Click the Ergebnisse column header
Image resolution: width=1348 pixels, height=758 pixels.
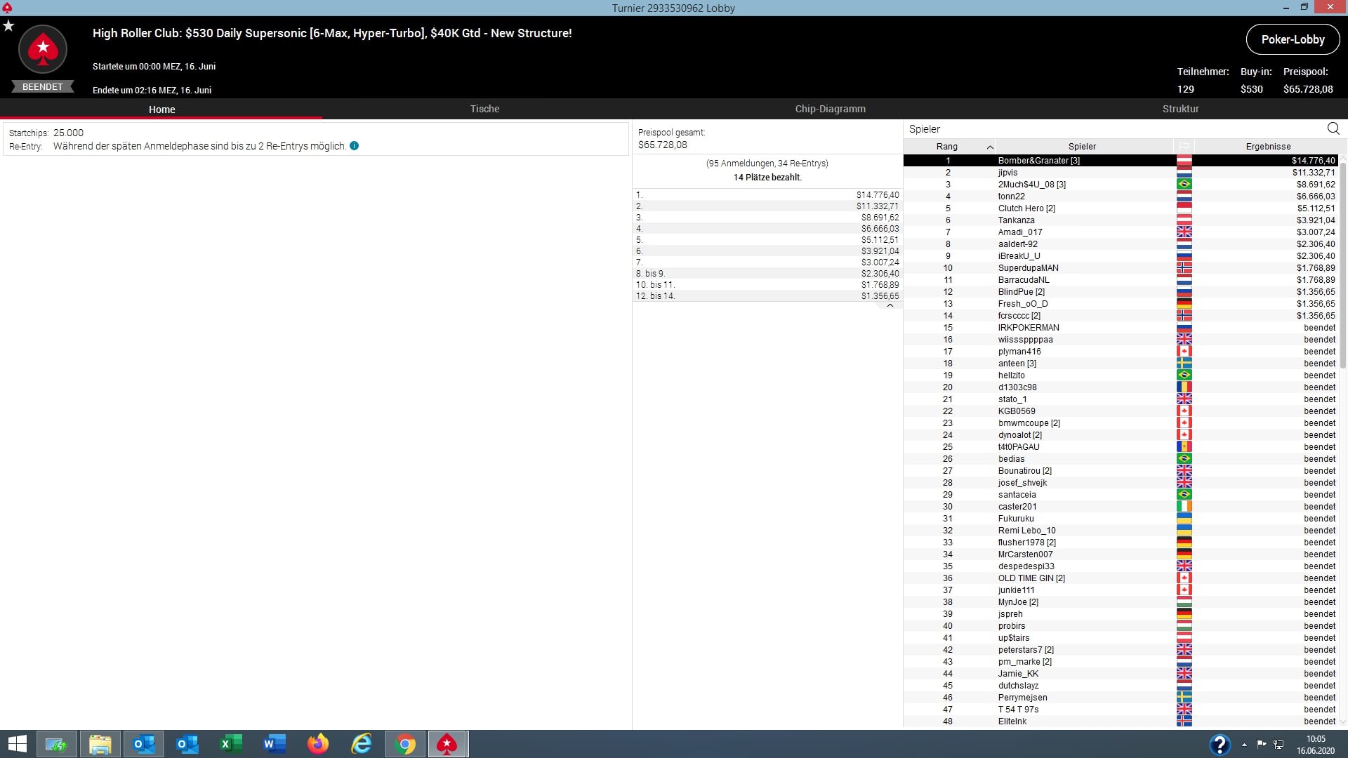tap(1267, 146)
